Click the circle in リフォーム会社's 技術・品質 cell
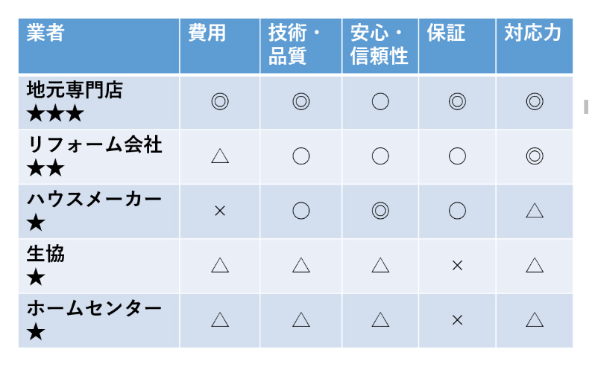Viewport: 592px width, 373px height. pos(301,156)
